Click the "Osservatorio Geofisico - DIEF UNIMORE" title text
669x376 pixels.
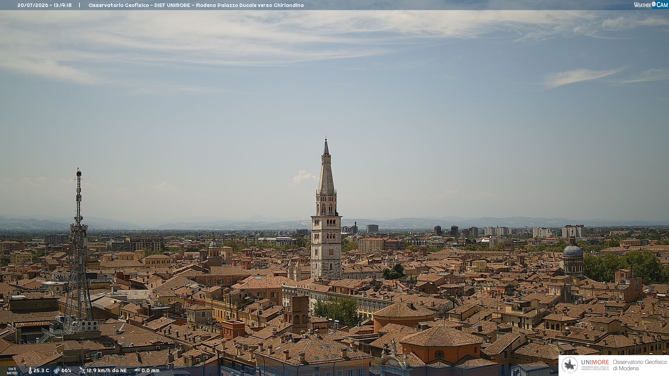click(139, 5)
